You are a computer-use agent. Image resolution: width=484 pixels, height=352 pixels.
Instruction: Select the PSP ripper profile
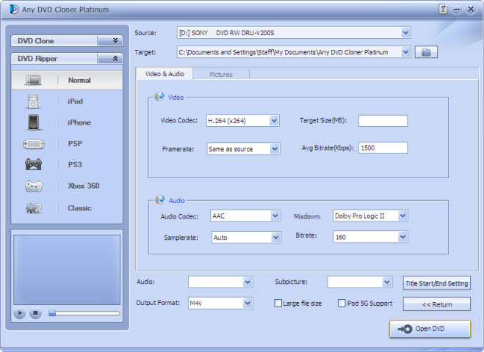click(67, 144)
